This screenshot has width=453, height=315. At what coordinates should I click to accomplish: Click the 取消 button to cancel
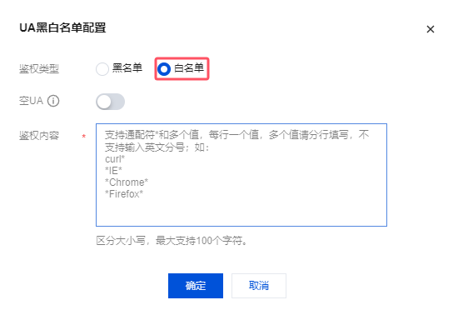click(259, 286)
